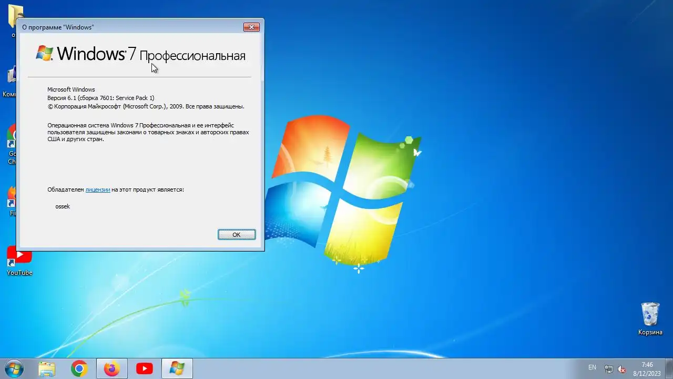This screenshot has width=673, height=379.
Task: Open Firefox from the taskbar
Action: tap(111, 369)
